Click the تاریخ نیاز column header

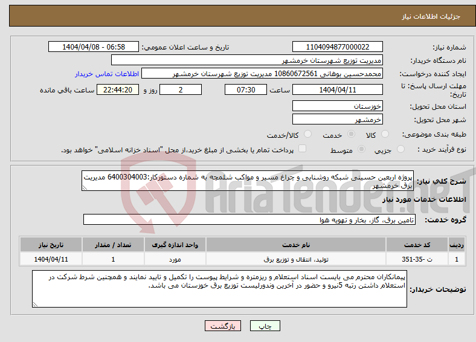click(x=51, y=245)
